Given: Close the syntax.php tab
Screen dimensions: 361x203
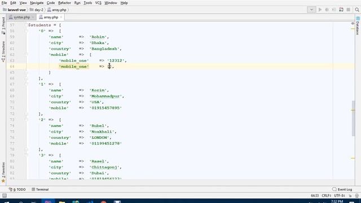Looking at the screenshot, I should pyautogui.click(x=33, y=17).
